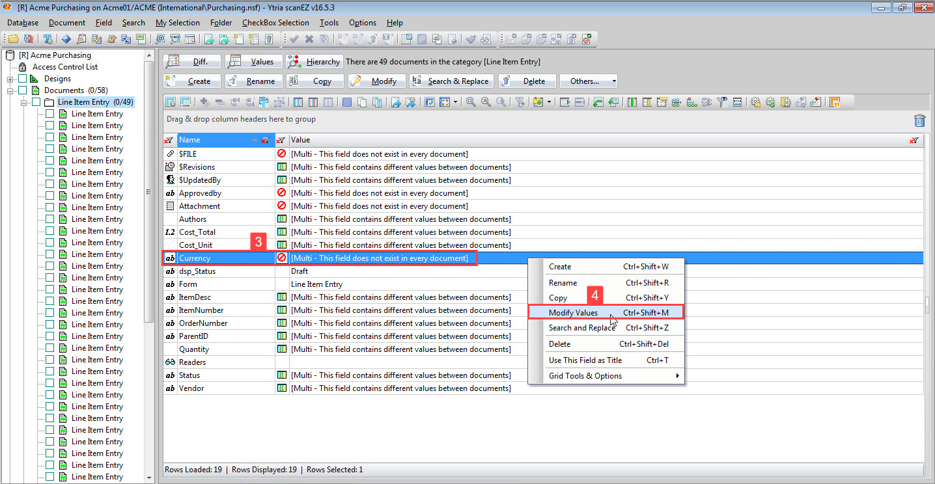Screen dimensions: 935x484
Task: Click the Search & Replace button
Action: point(451,81)
